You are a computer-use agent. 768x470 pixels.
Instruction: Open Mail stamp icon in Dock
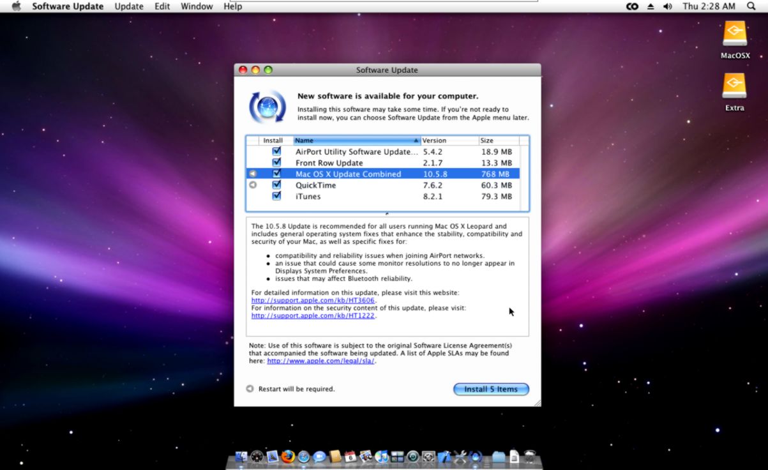click(273, 457)
